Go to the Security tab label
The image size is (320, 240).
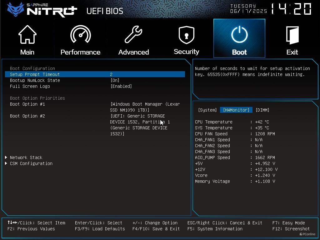pyautogui.click(x=186, y=52)
